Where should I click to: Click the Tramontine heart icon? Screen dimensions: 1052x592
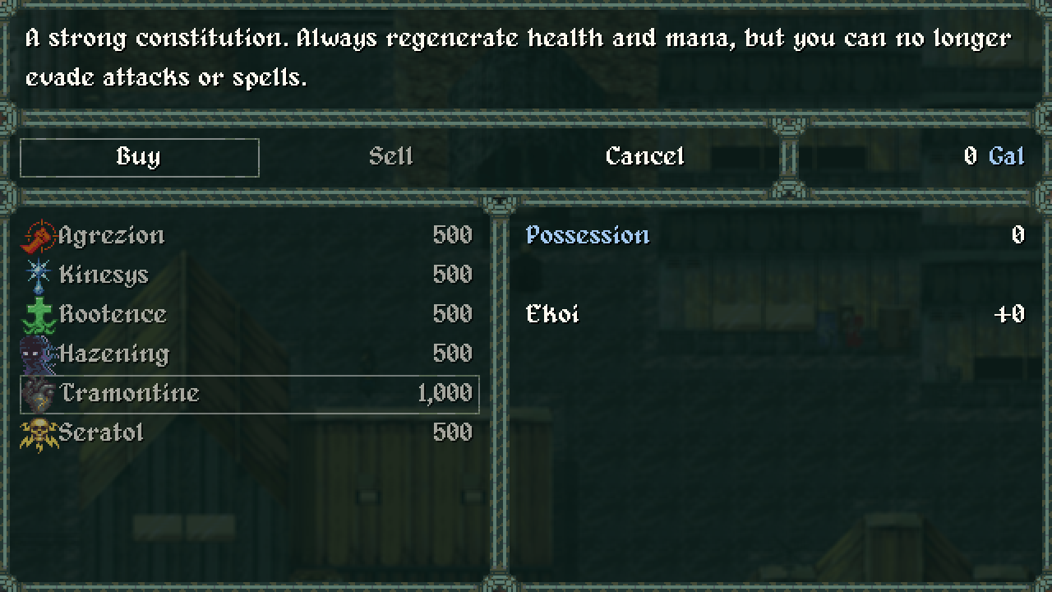[x=39, y=394]
